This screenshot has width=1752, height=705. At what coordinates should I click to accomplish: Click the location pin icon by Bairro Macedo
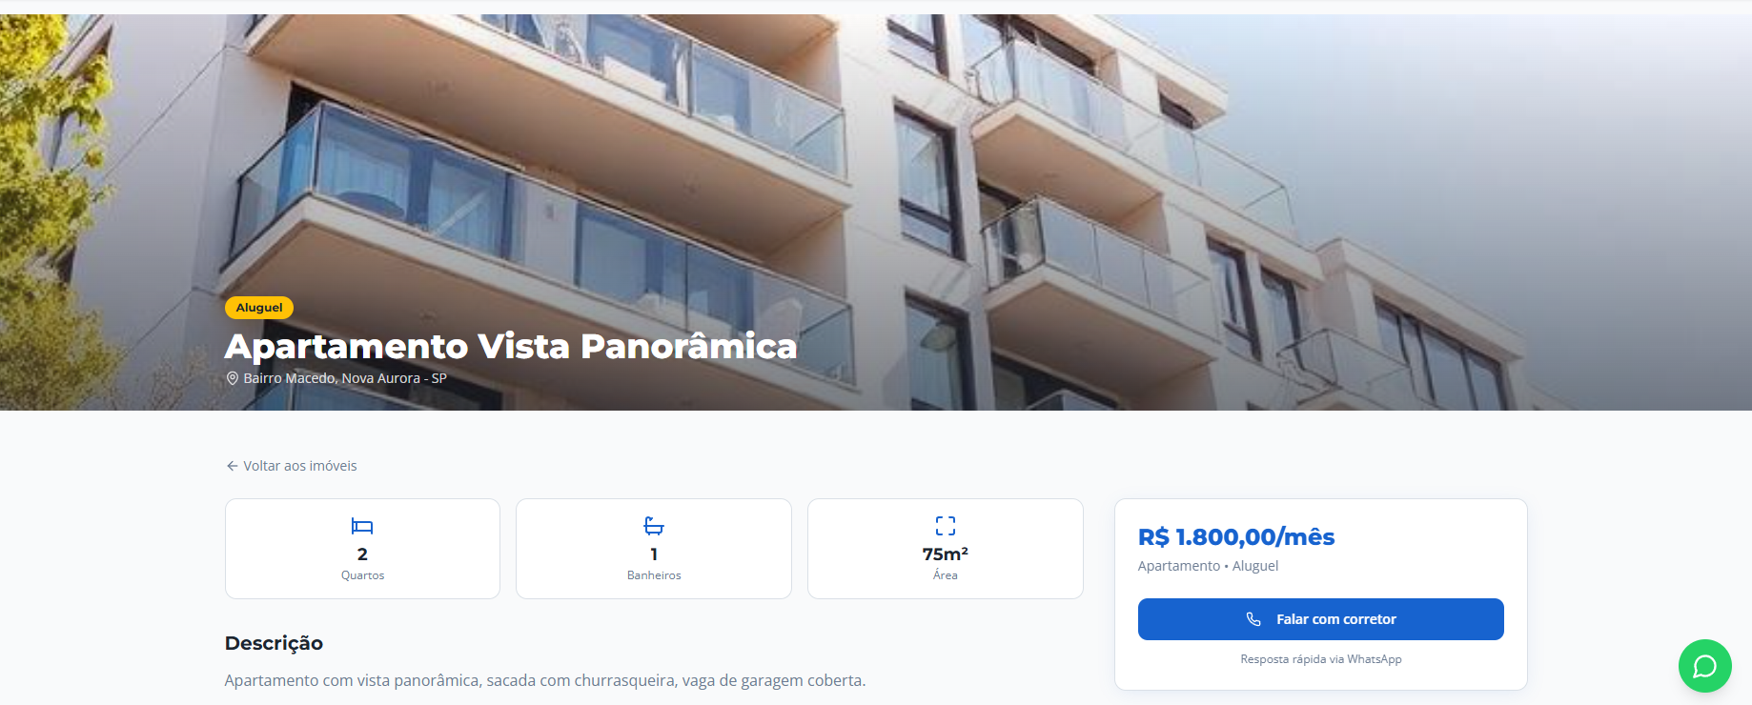pyautogui.click(x=232, y=378)
